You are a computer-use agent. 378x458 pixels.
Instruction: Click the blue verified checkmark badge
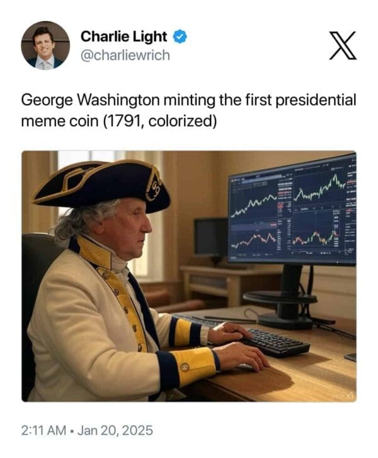[180, 37]
